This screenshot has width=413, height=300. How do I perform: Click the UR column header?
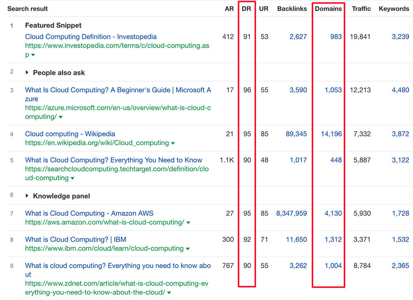(x=263, y=9)
